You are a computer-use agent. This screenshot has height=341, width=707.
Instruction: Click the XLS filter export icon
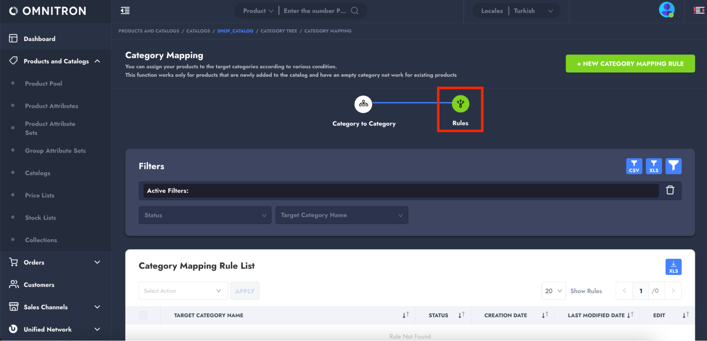coord(654,166)
